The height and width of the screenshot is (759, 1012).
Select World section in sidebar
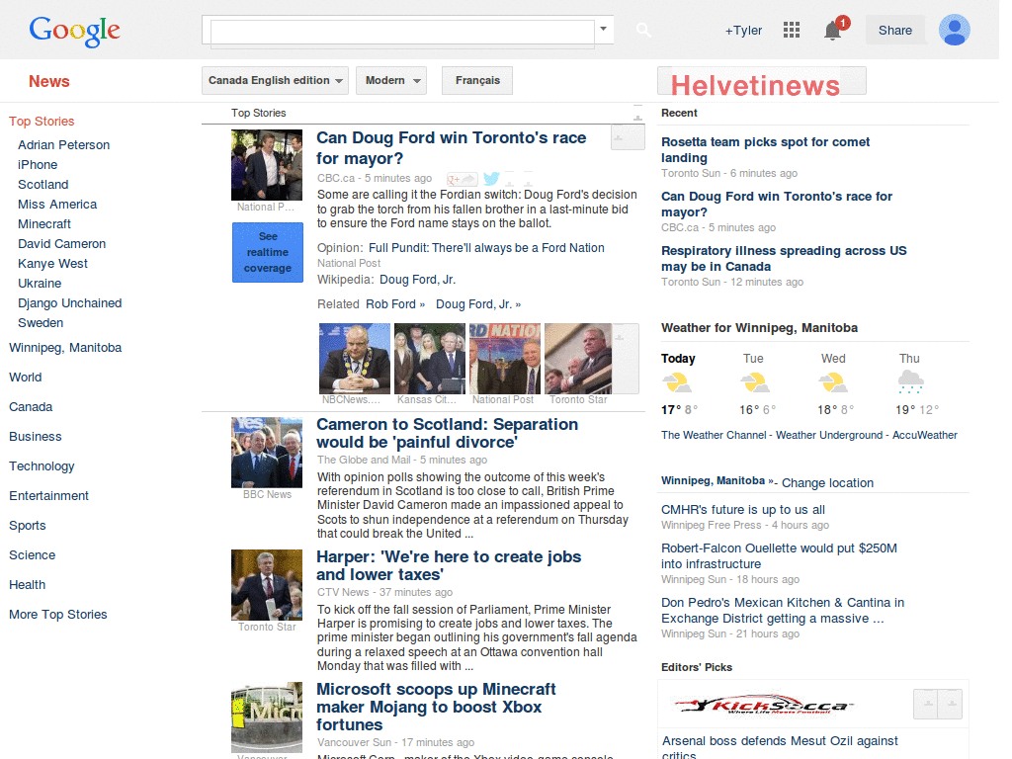coord(25,377)
